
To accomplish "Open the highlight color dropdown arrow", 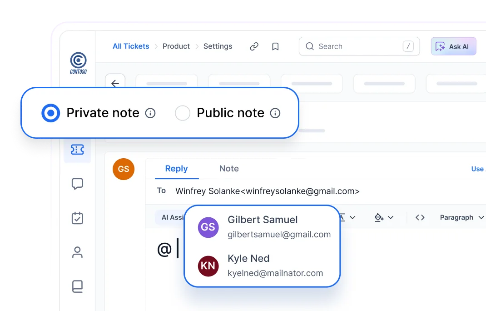I will (390, 217).
